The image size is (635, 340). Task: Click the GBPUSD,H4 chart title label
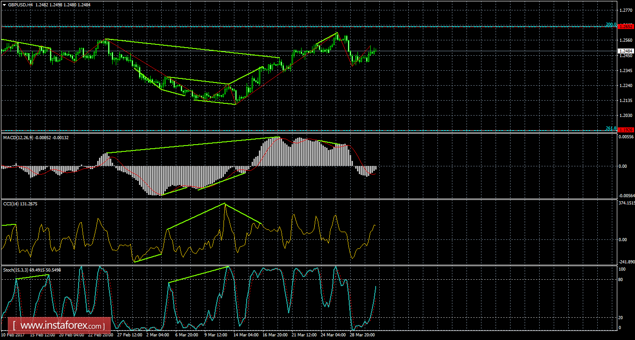coord(20,5)
